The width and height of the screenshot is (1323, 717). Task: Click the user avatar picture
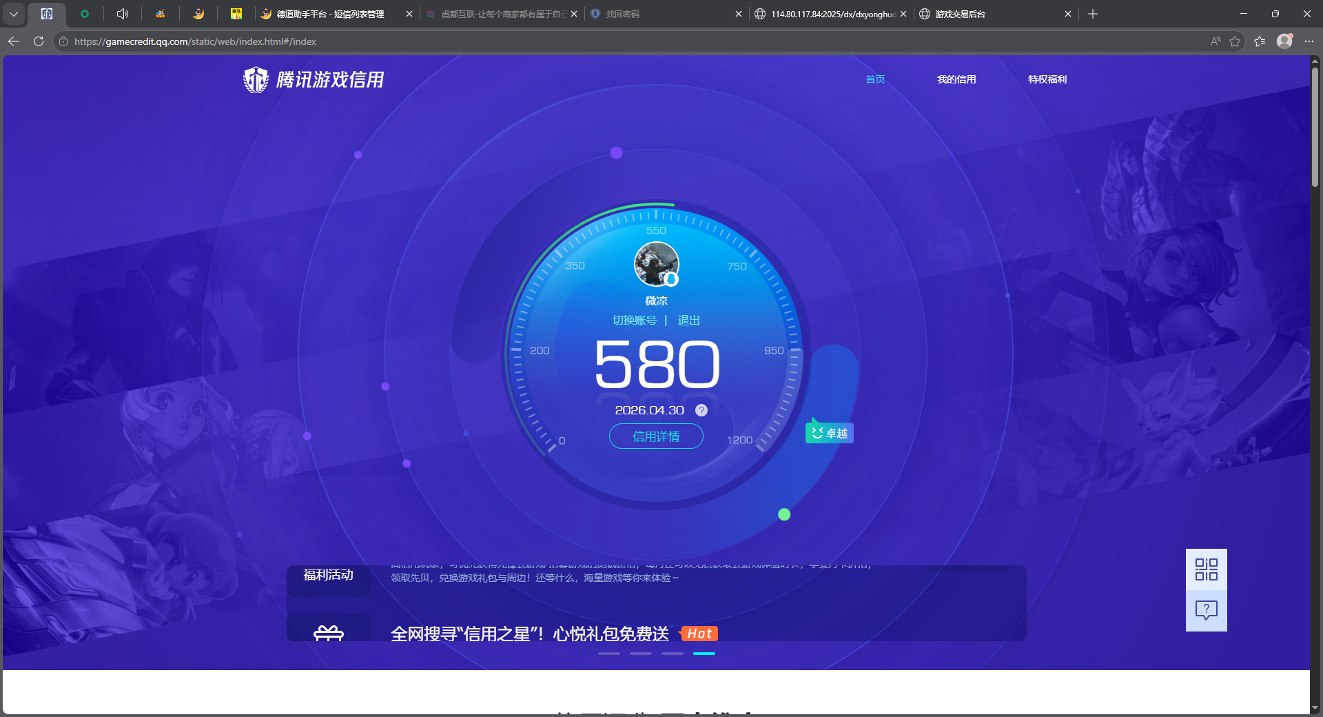[657, 264]
